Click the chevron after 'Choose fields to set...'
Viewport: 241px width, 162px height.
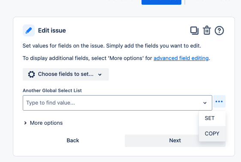100,75
